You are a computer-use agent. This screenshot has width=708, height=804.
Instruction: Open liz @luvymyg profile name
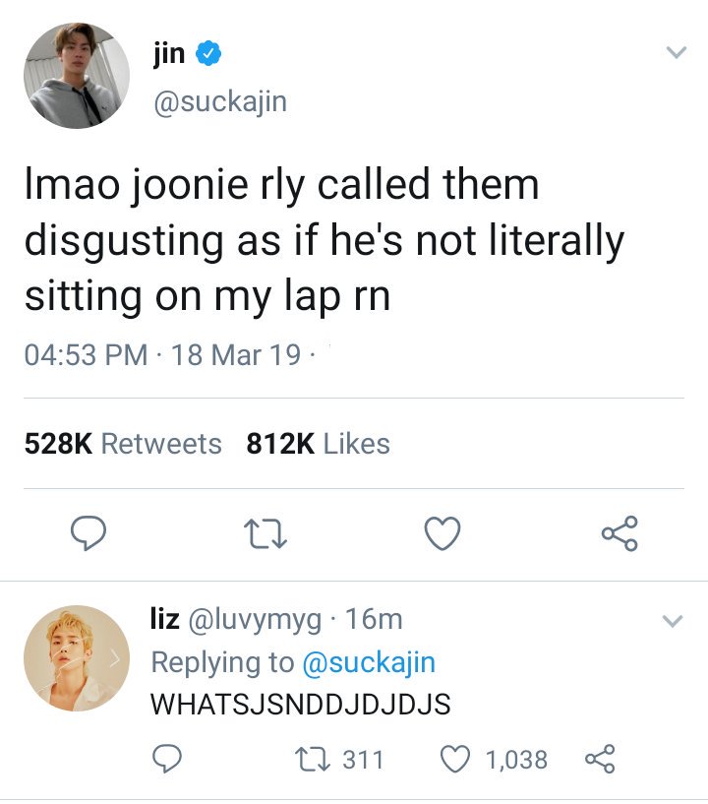(236, 619)
